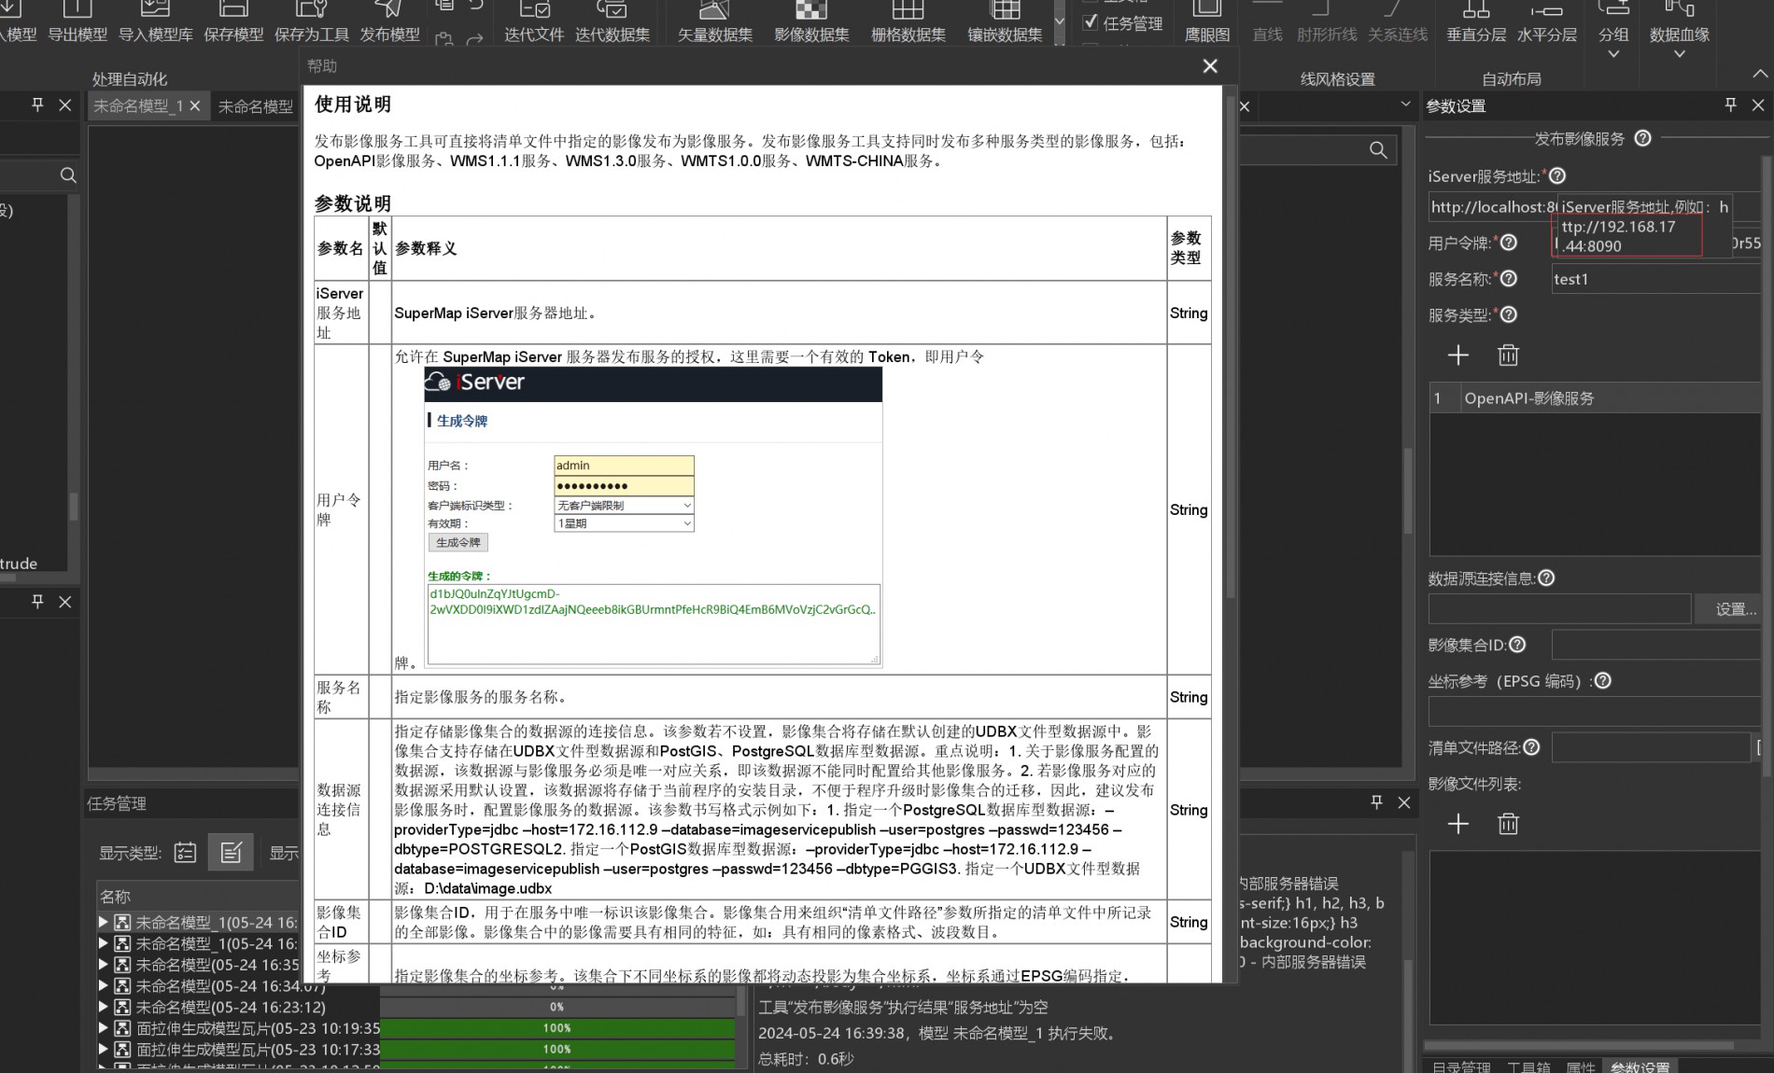The width and height of the screenshot is (1774, 1073).
Task: Click the 导出模型 export model icon
Action: [77, 21]
